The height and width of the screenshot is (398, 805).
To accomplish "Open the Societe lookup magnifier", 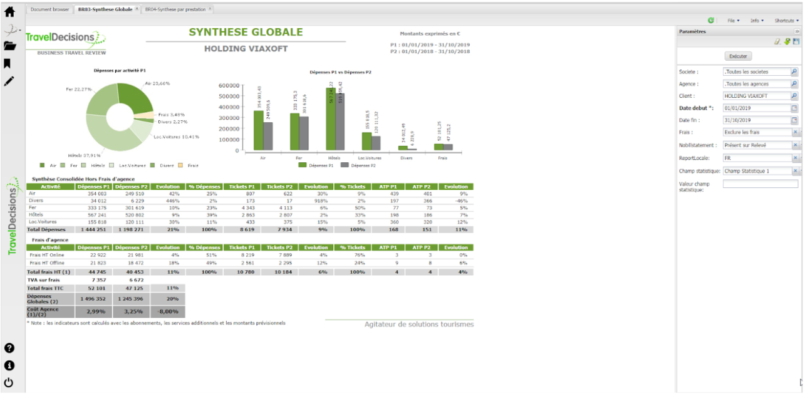I will point(794,72).
